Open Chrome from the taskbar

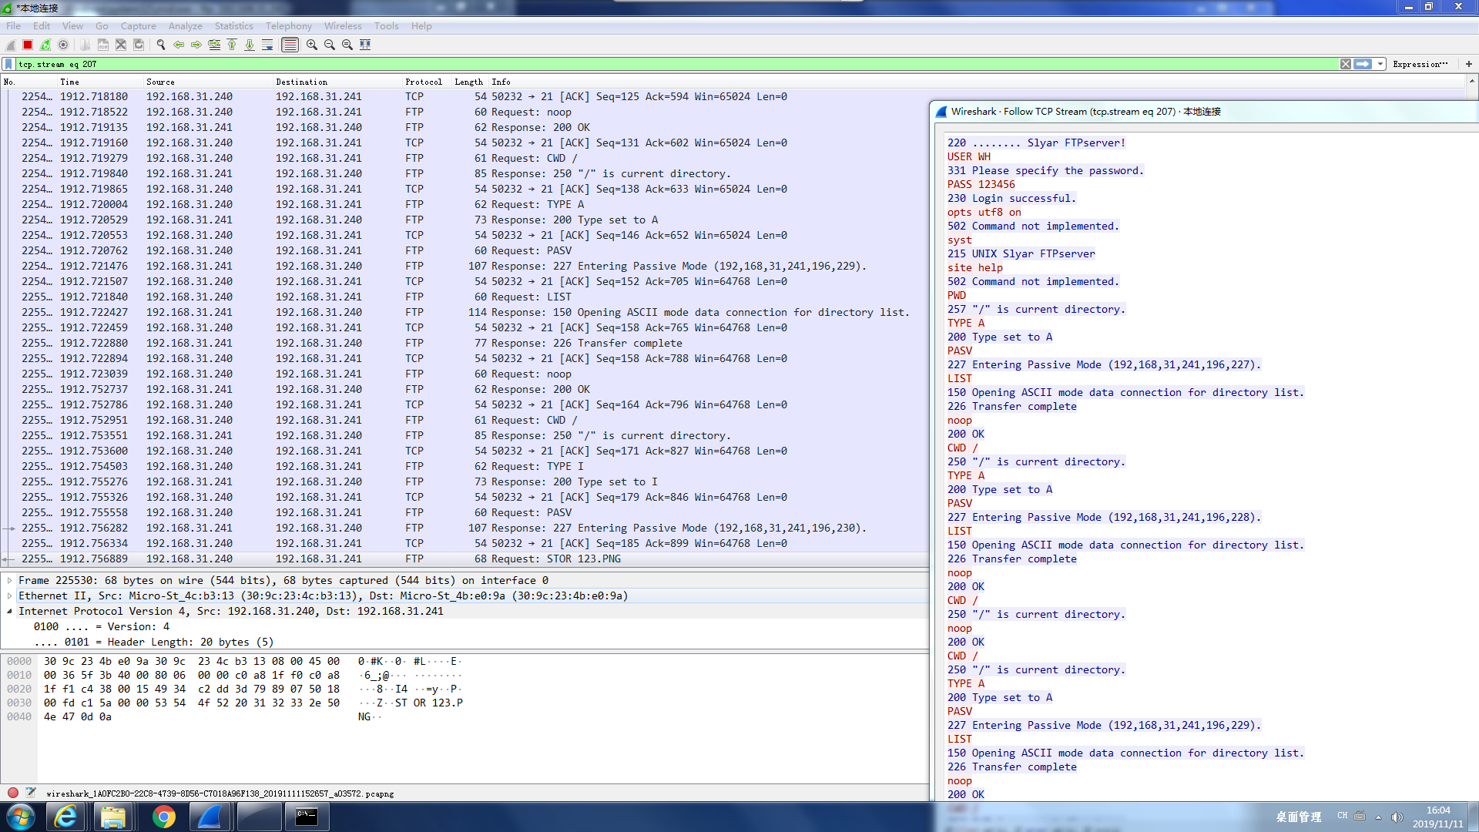click(x=163, y=817)
